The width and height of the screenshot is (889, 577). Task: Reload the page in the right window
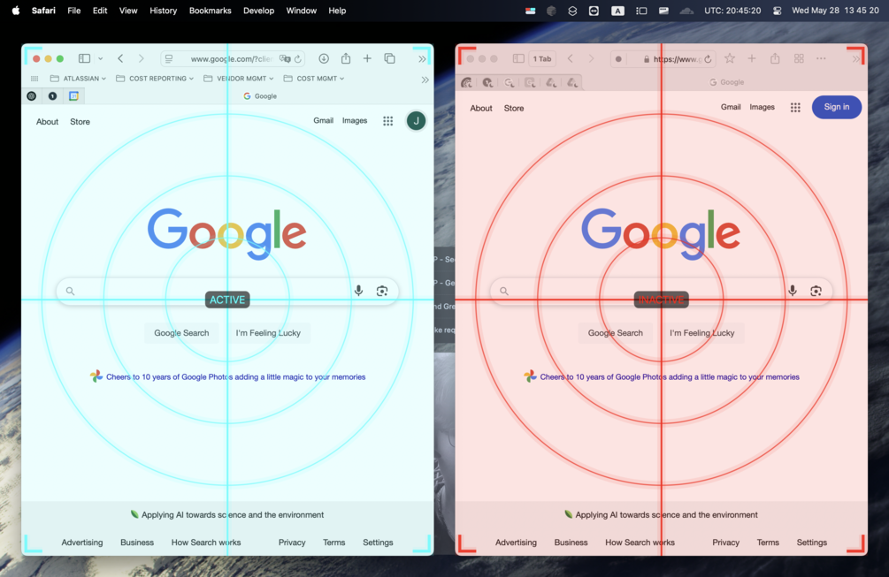tap(708, 59)
